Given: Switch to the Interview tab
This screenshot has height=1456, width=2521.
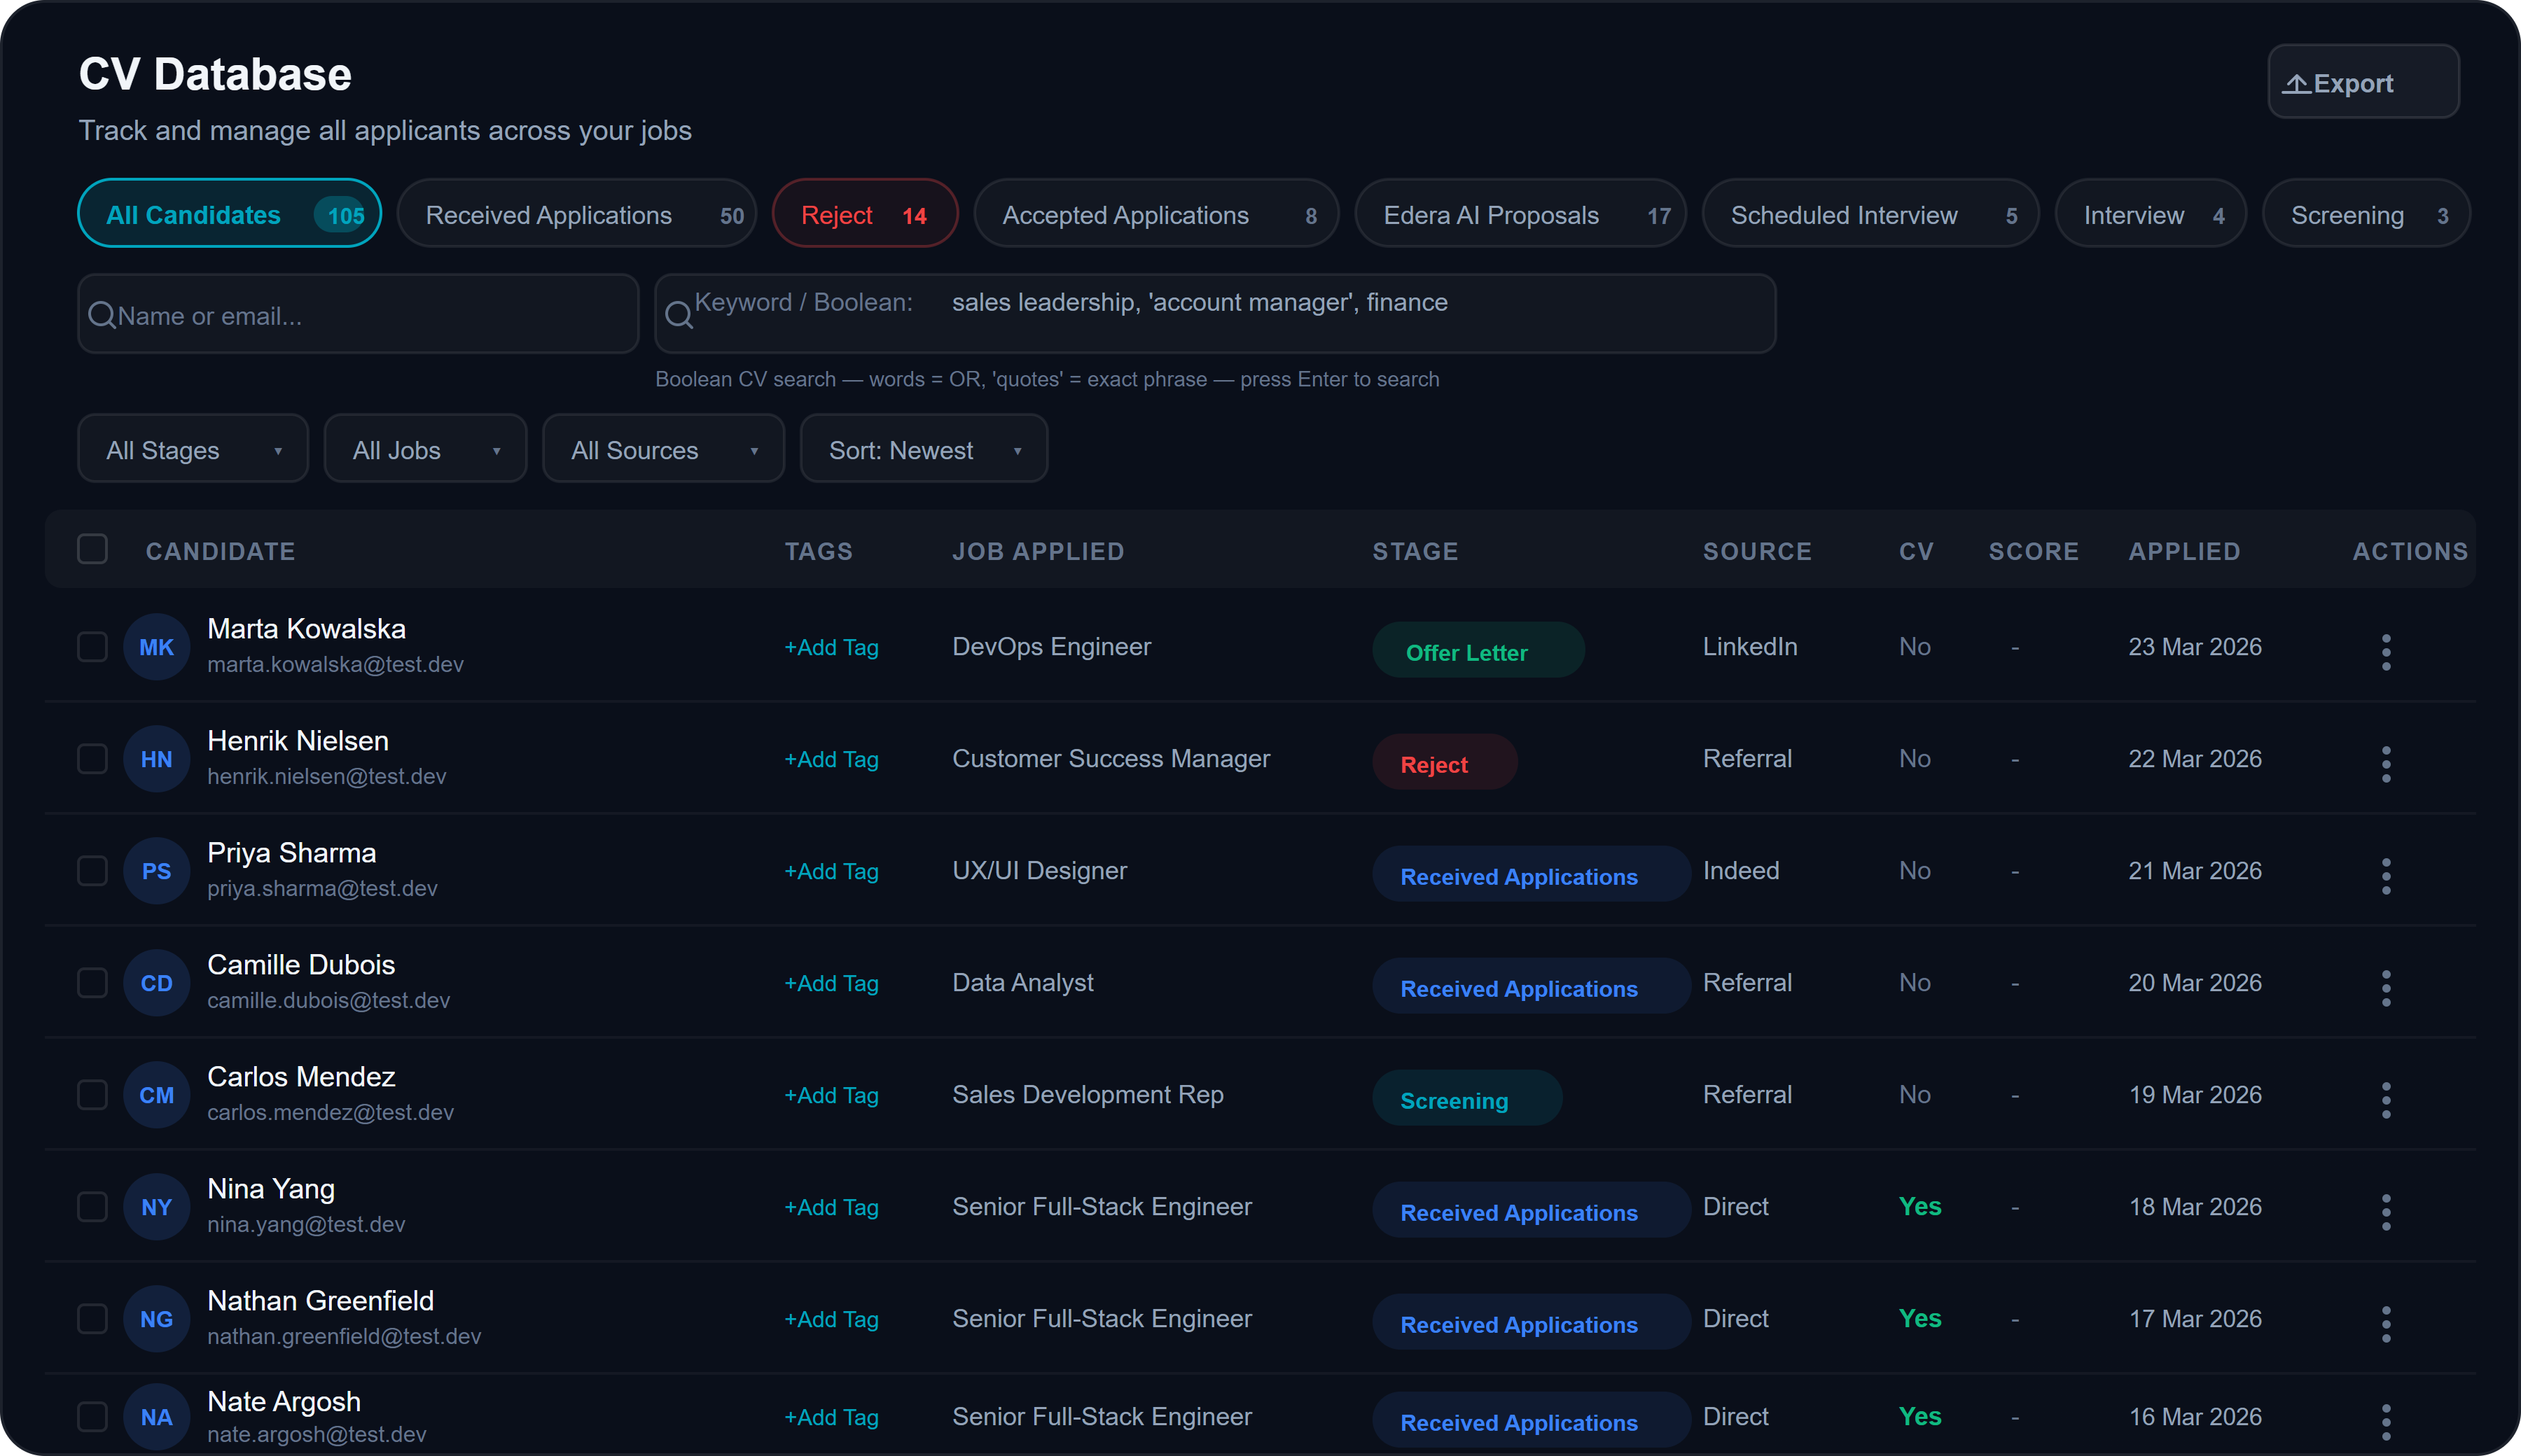Looking at the screenshot, I should point(2150,214).
